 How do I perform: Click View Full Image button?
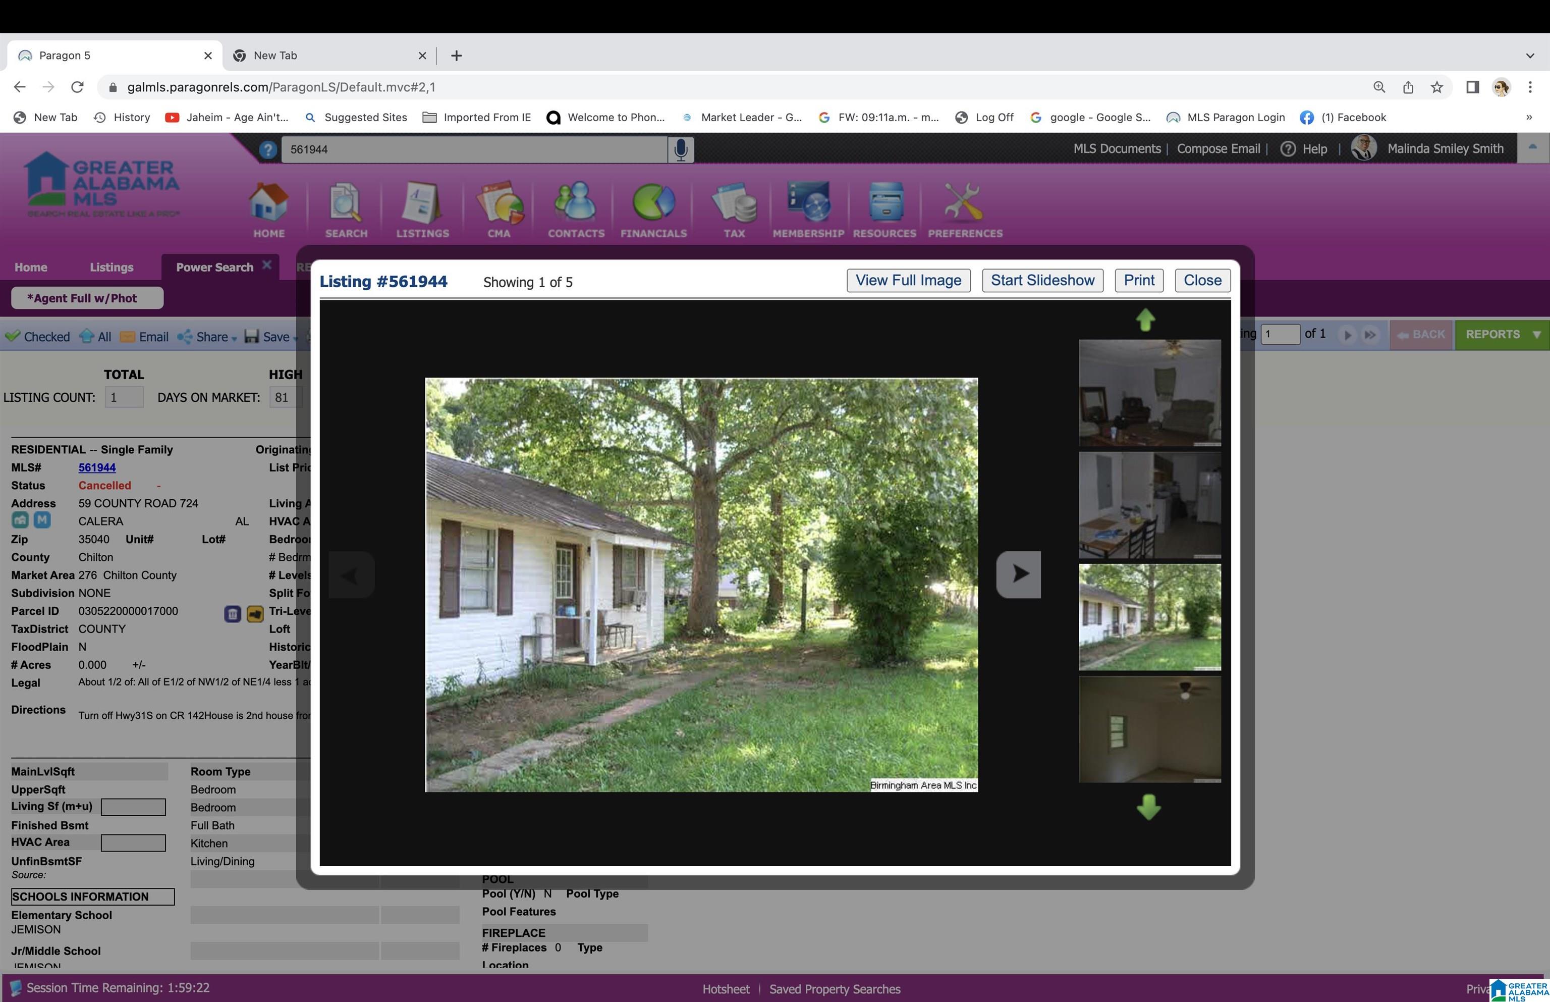(908, 281)
